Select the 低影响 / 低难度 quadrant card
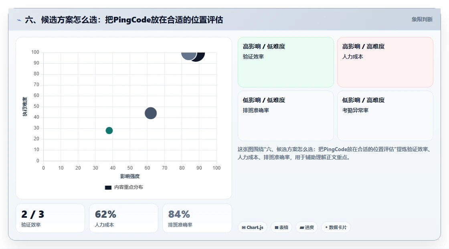 tap(286, 116)
